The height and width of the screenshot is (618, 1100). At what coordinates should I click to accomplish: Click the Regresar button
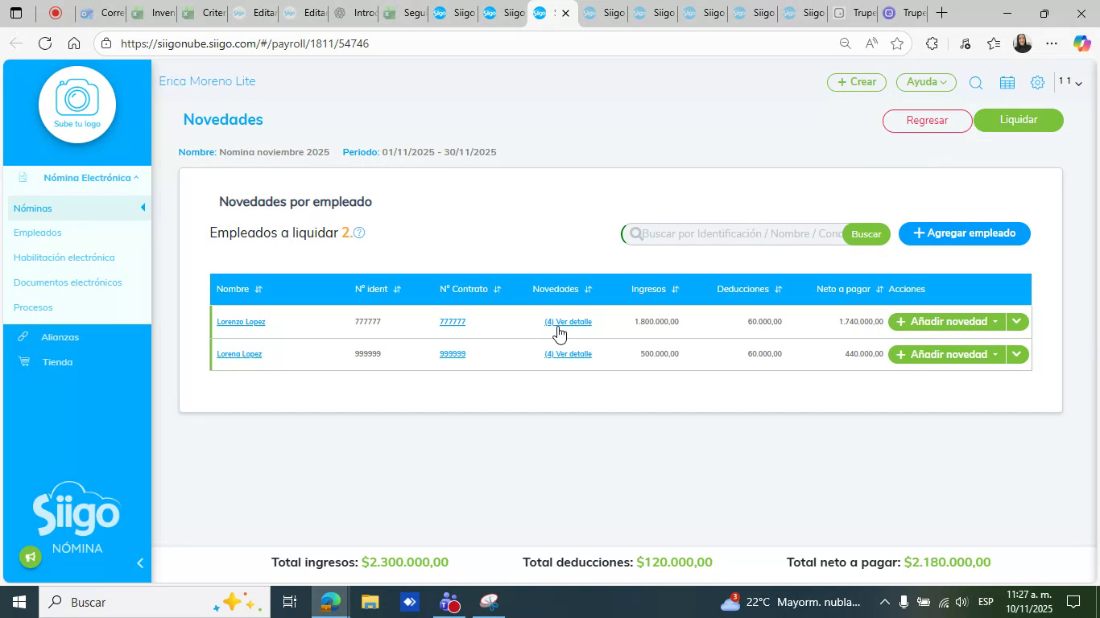pyautogui.click(x=927, y=121)
